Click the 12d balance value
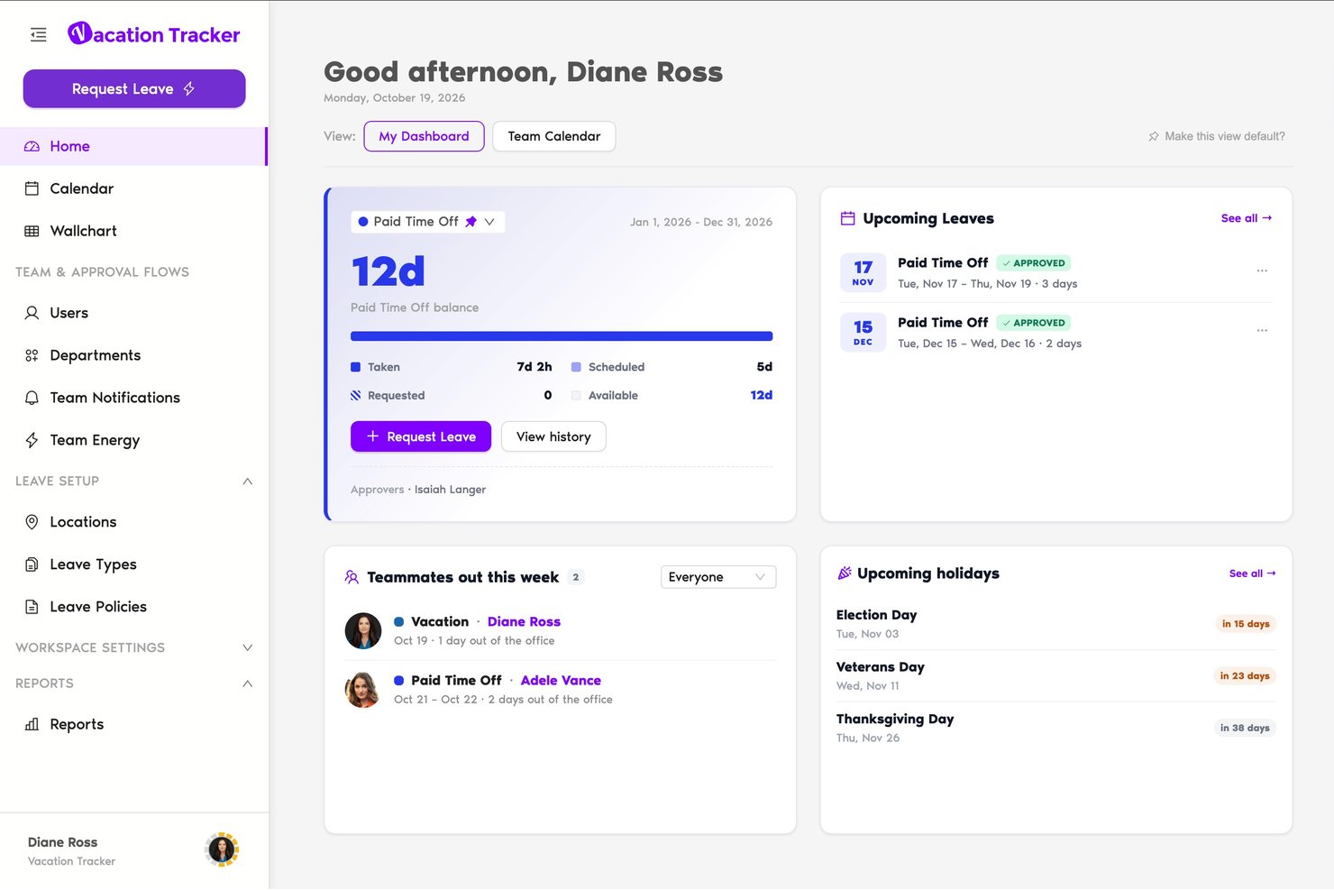1334x890 pixels. (x=388, y=271)
